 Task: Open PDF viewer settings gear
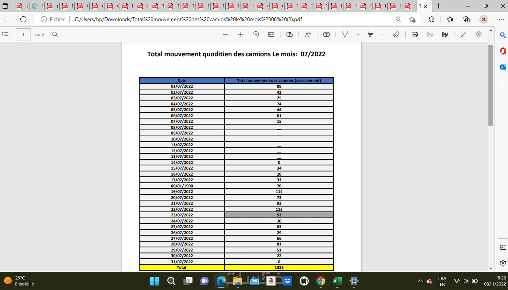point(478,34)
